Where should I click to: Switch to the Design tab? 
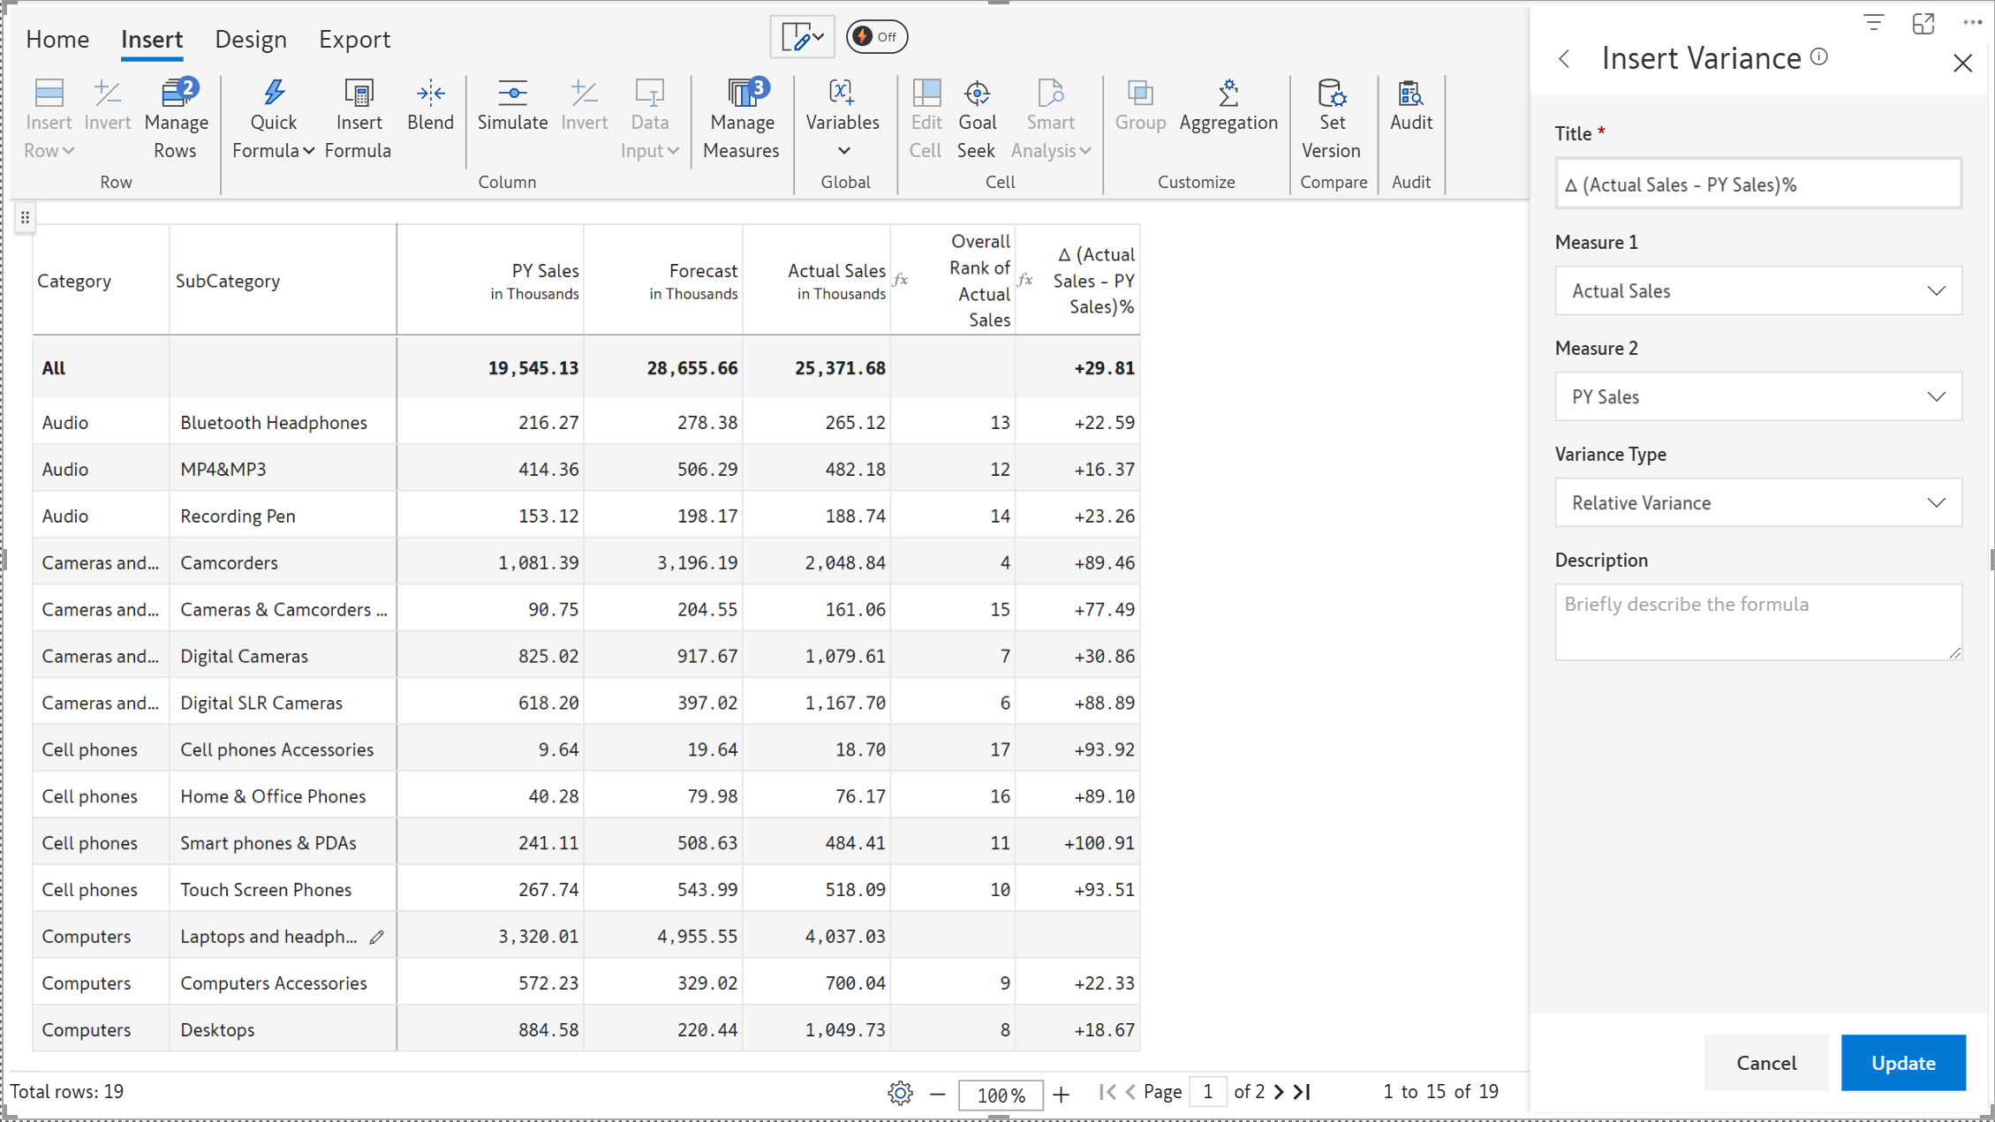[251, 39]
